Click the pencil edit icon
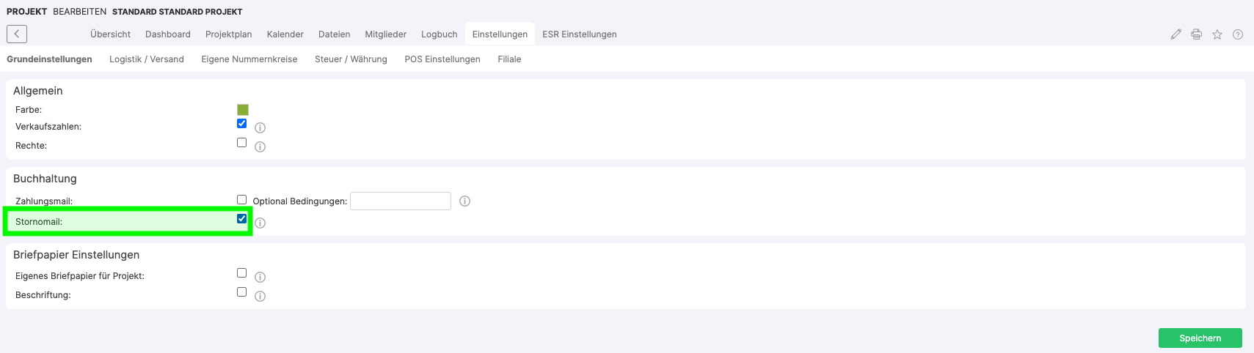 coord(1175,34)
